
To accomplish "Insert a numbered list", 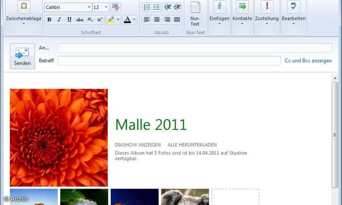I will pos(147,7).
